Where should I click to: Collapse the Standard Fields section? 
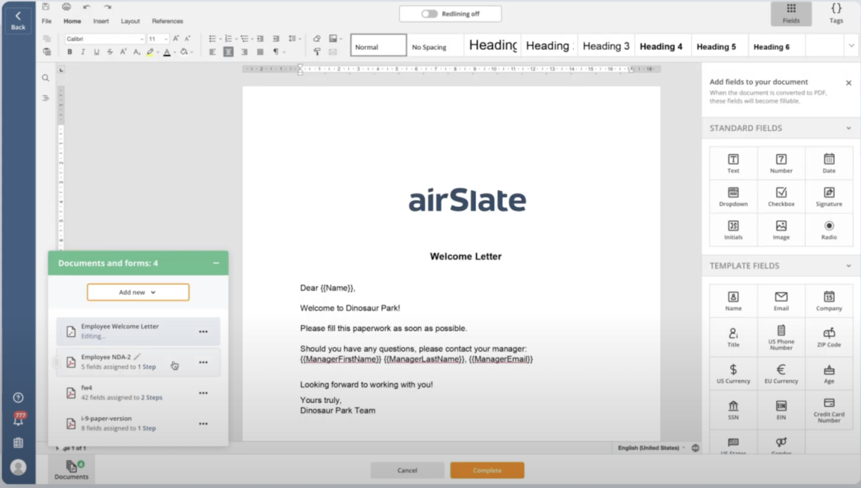click(x=848, y=128)
